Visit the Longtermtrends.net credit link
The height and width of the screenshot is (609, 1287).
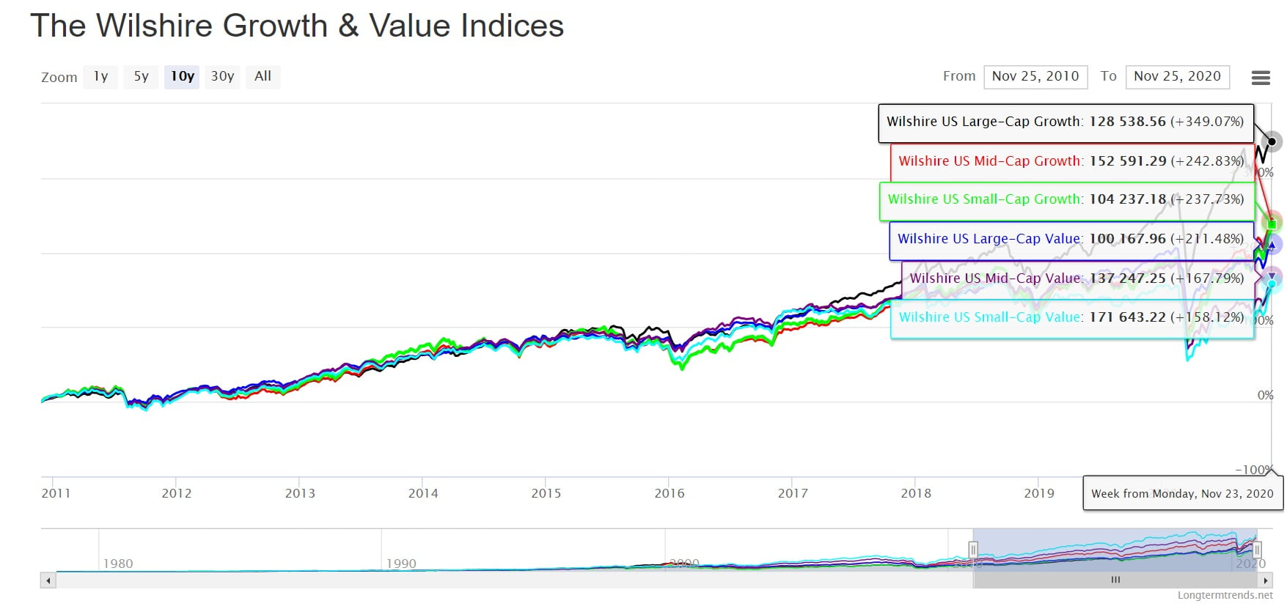1225,595
